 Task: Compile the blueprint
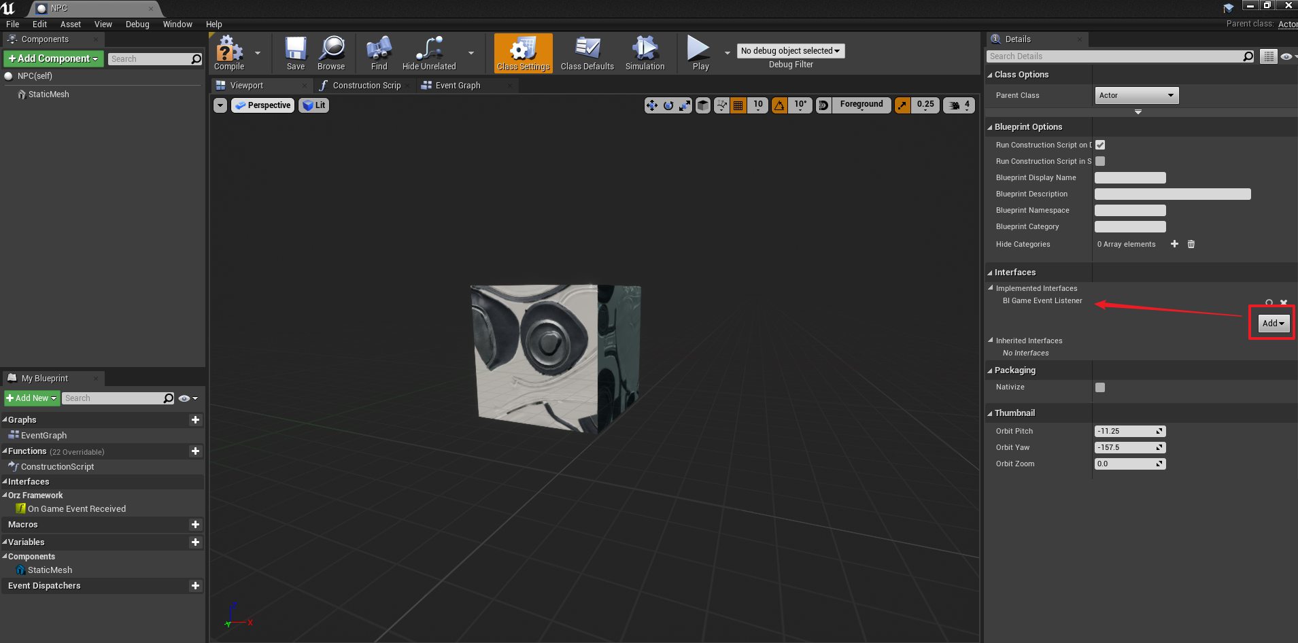(x=229, y=53)
